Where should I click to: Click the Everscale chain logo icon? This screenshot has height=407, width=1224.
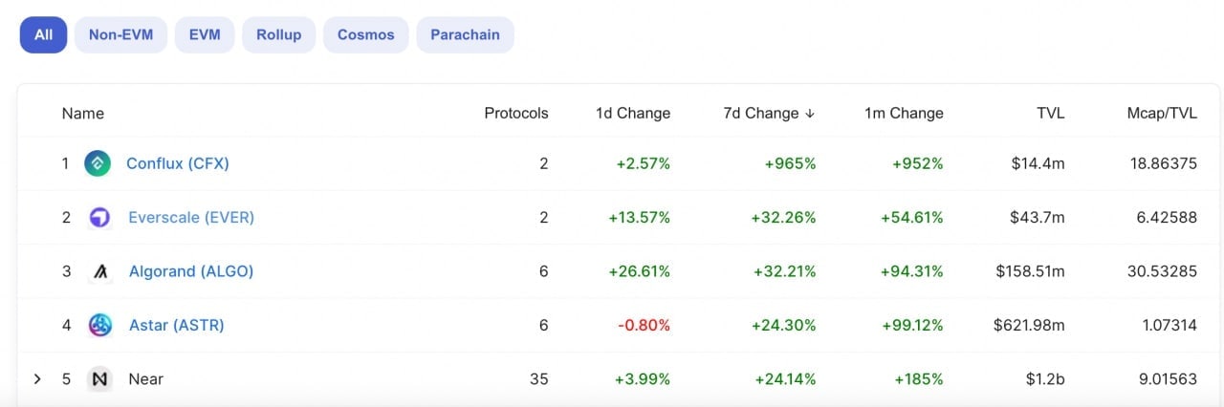click(99, 217)
